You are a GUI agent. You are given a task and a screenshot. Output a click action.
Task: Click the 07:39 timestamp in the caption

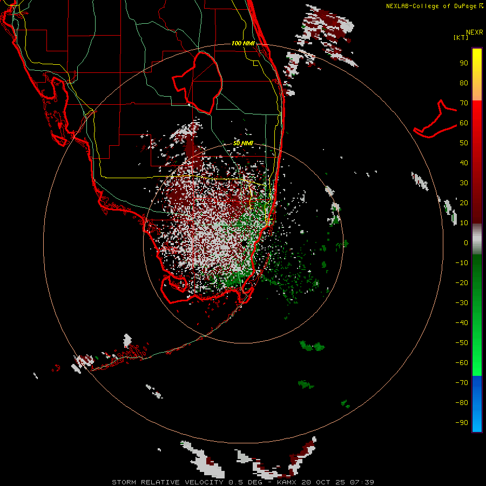tap(362, 482)
